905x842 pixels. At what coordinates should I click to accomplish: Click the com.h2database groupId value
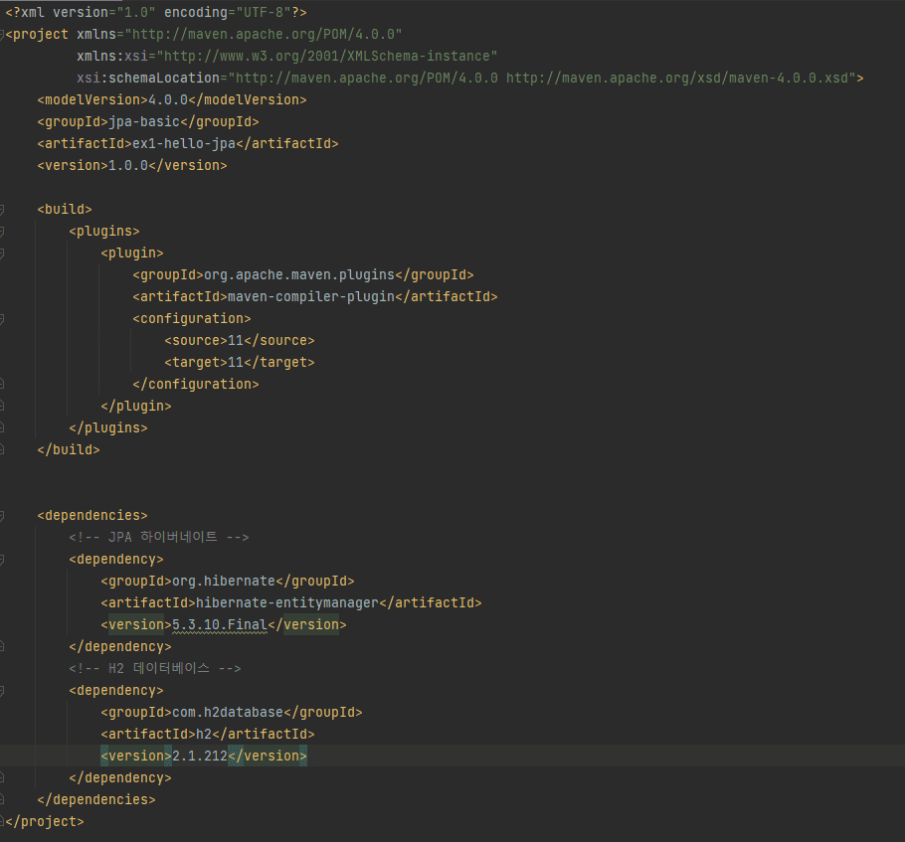pyautogui.click(x=228, y=712)
